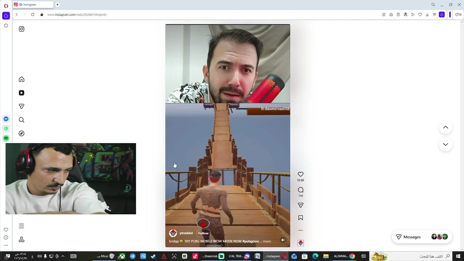Screen dimensions: 464x261
Task: Go forward with browser forward arrow
Action: point(25,14)
